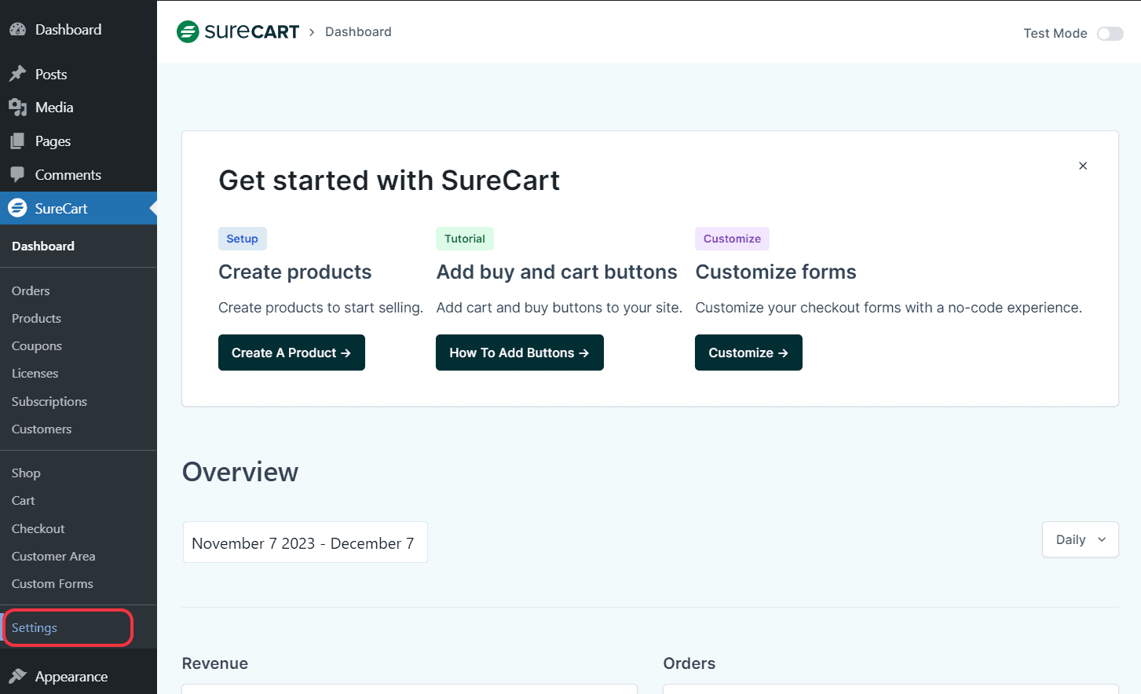
Task: Select the Setup badge above Create products
Action: (242, 239)
